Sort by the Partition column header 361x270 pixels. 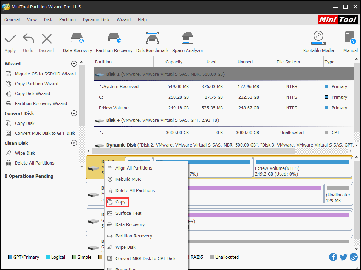[x=124, y=62]
